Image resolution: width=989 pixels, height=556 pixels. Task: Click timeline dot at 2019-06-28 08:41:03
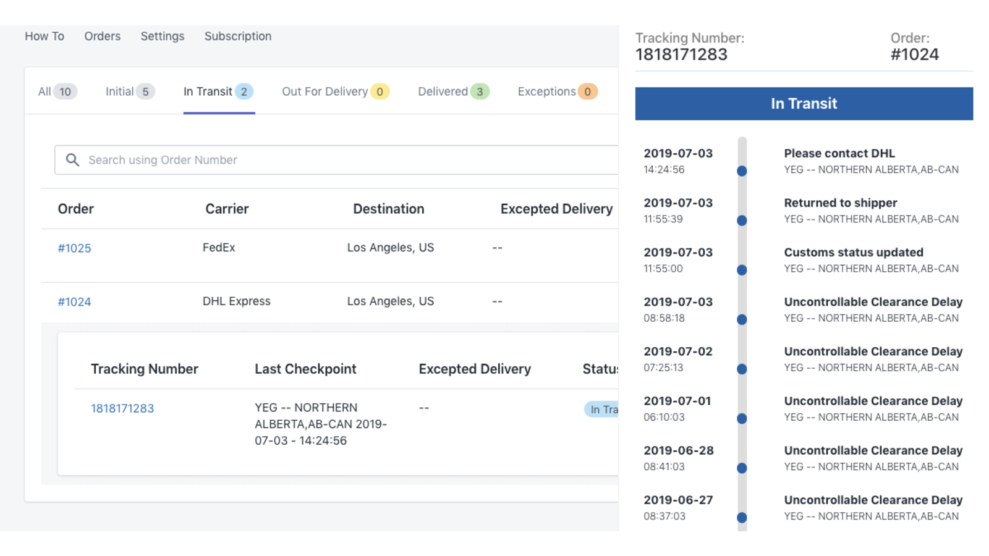click(742, 468)
